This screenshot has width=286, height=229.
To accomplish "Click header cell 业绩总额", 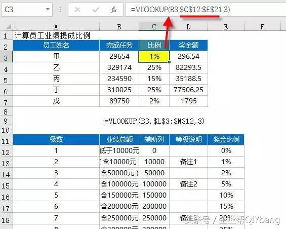I will click(x=119, y=139).
